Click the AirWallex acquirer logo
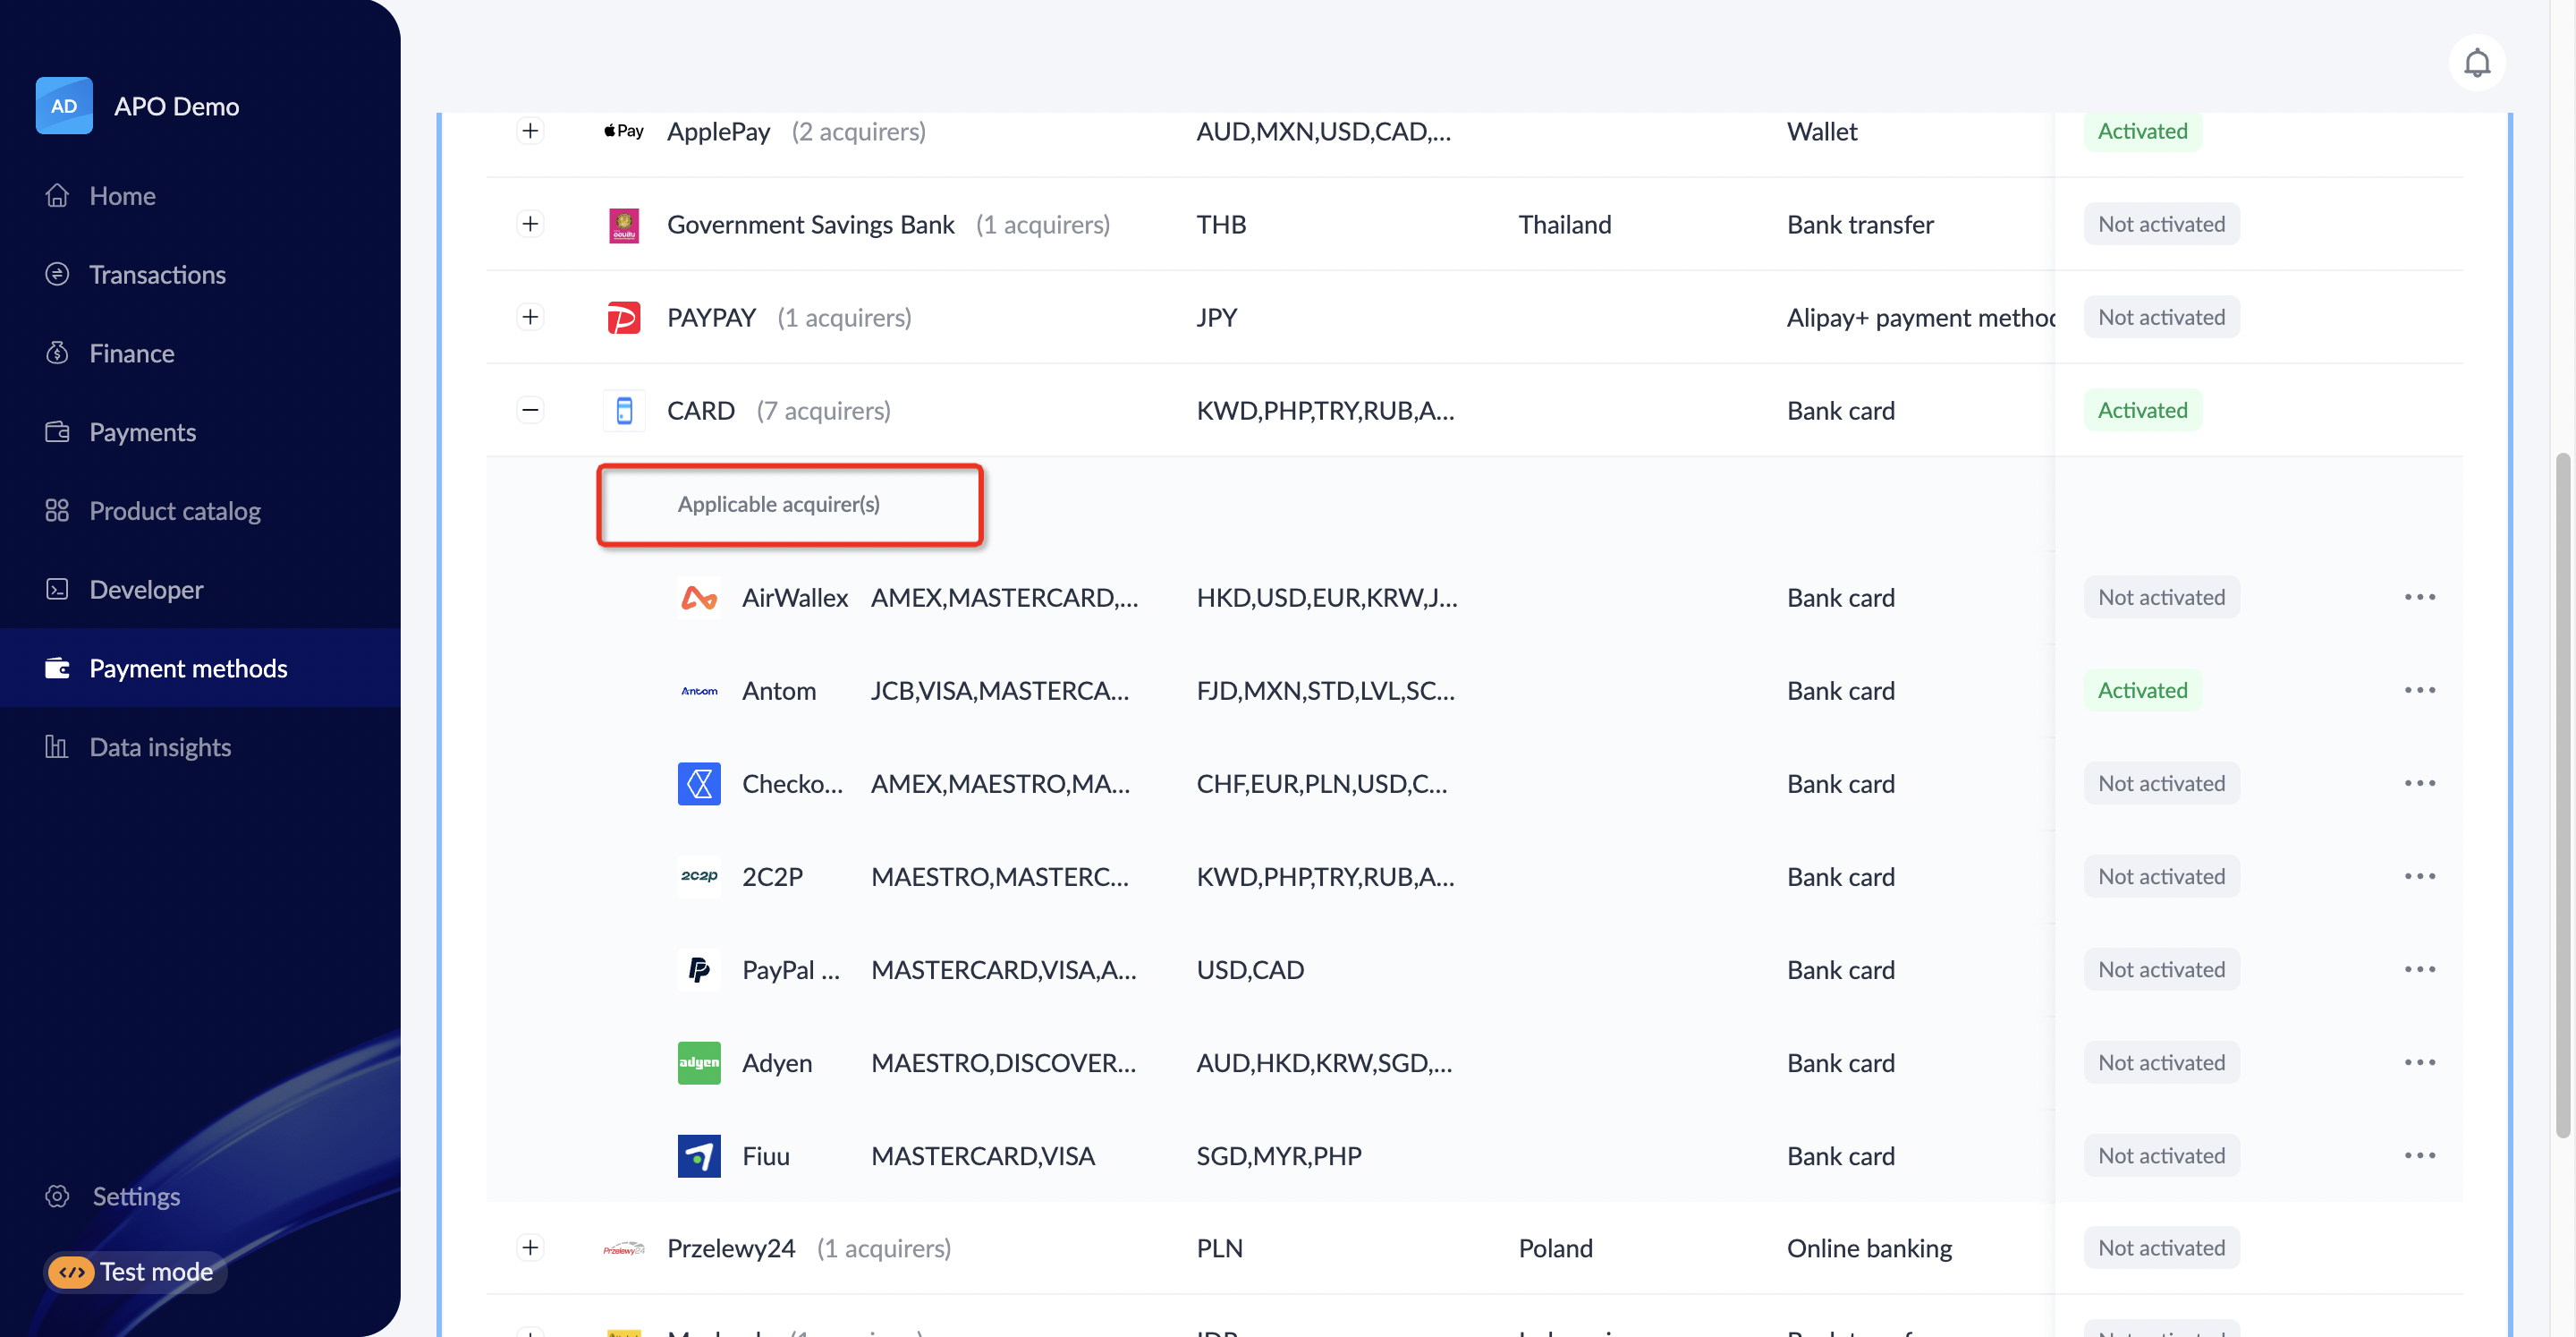Image resolution: width=2576 pixels, height=1337 pixels. click(699, 598)
